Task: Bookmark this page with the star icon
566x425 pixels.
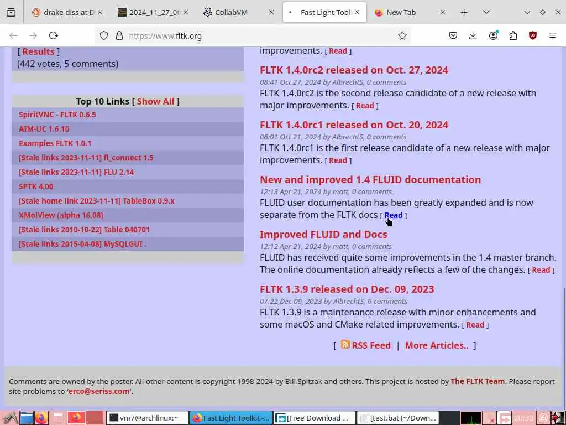Action: pyautogui.click(x=402, y=35)
